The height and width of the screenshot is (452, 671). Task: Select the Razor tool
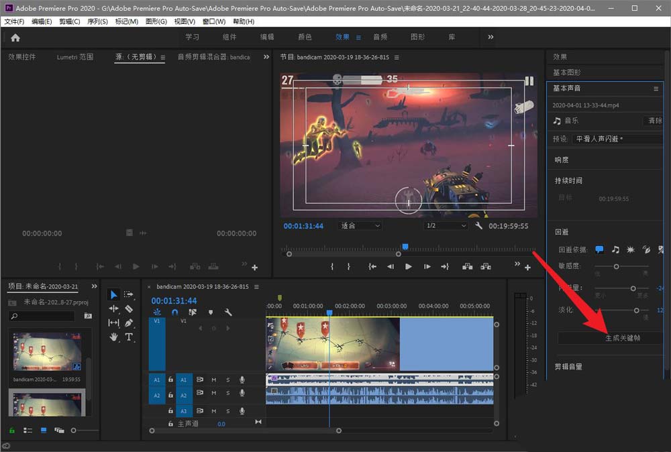coord(129,308)
